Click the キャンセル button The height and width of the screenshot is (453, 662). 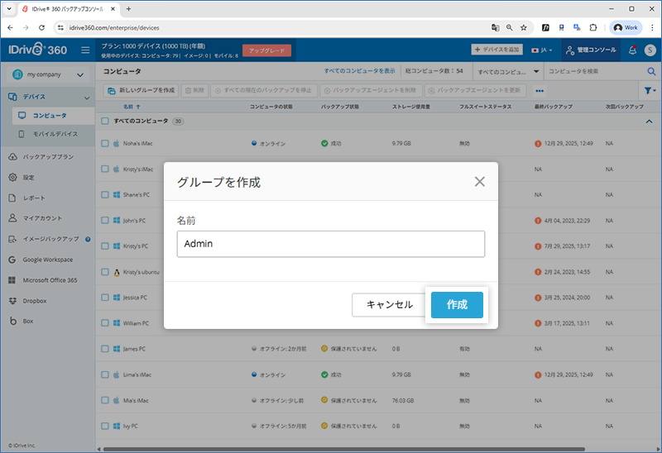pos(389,304)
